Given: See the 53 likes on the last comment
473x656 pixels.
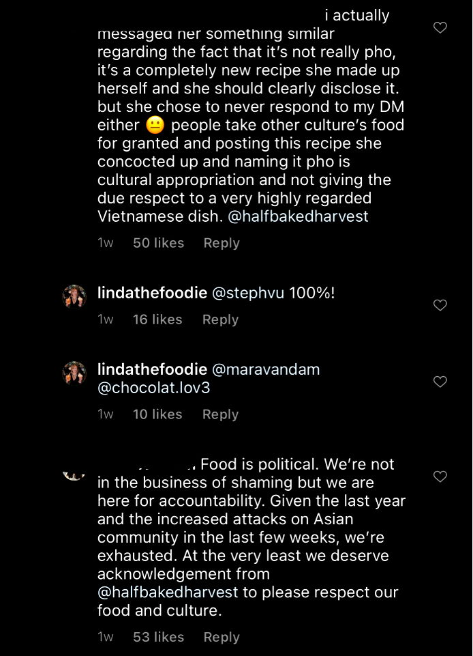Looking at the screenshot, I should tap(158, 637).
